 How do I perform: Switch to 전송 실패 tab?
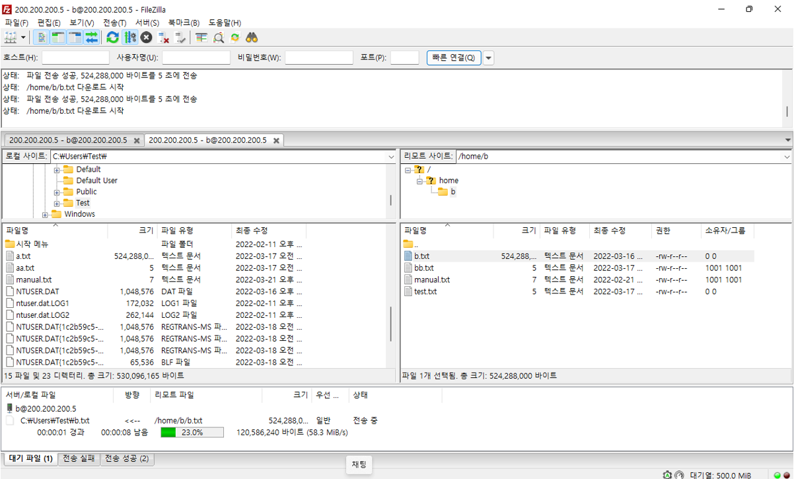(79, 458)
